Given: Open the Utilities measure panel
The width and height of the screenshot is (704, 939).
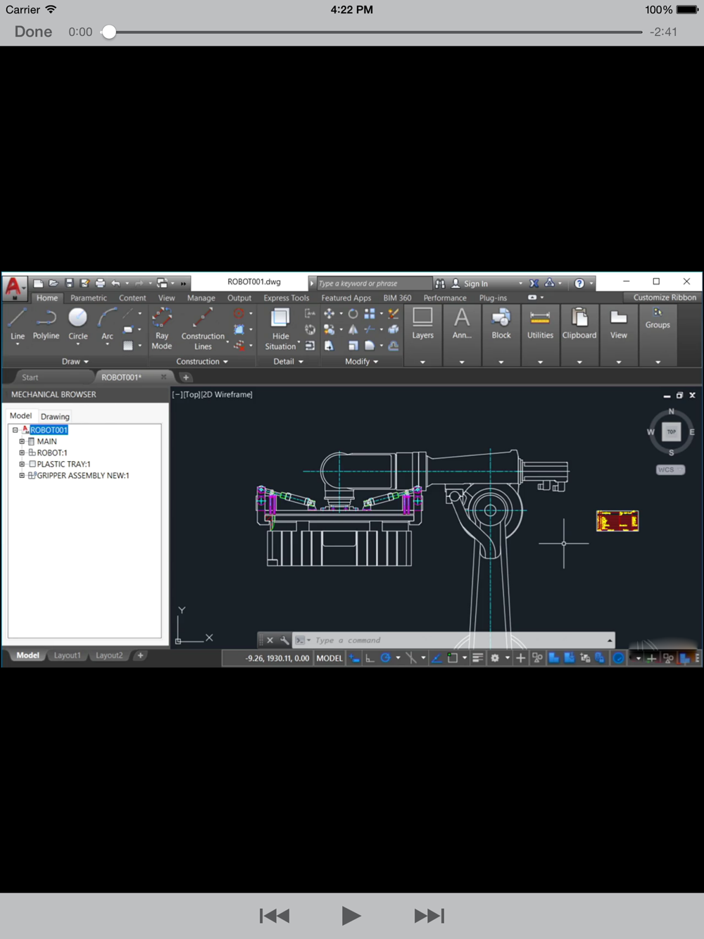Looking at the screenshot, I should click(x=540, y=334).
